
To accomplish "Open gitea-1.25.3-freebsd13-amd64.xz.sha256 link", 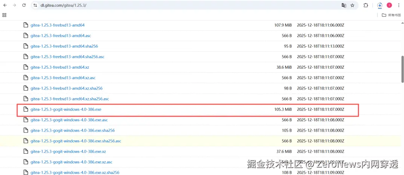I will pos(67,88).
